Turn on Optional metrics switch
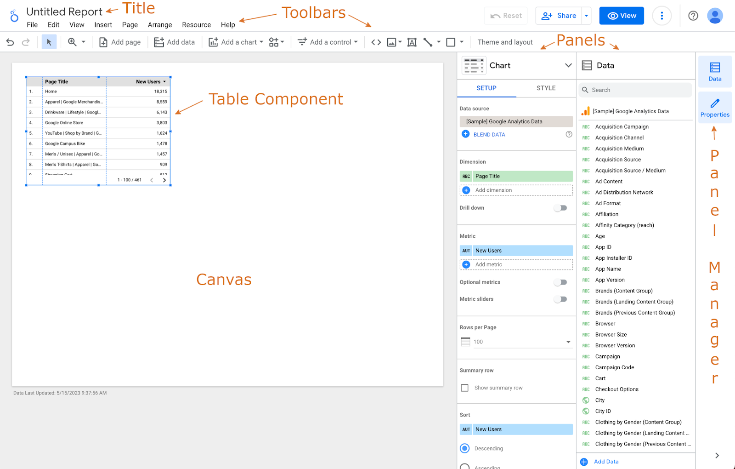The image size is (735, 469). pos(560,282)
